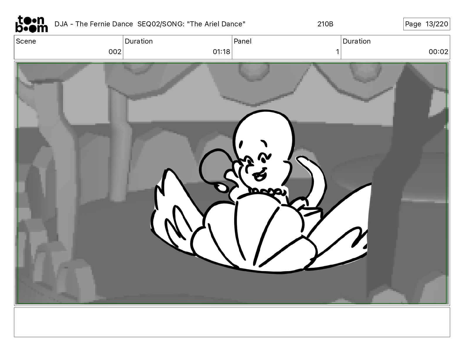Screen dimensions: 464x358
Task: Select scene number 002
Action: tap(115, 52)
